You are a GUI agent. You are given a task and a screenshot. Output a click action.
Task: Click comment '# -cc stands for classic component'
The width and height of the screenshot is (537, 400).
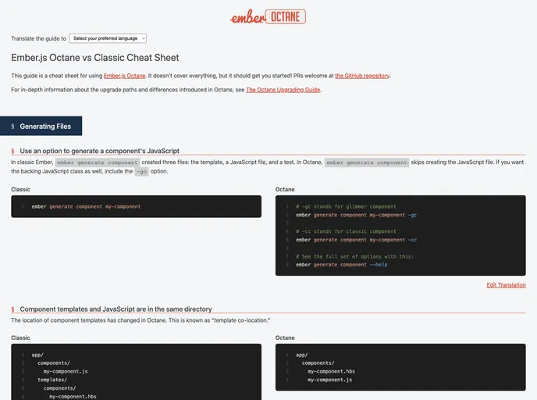[346, 231]
